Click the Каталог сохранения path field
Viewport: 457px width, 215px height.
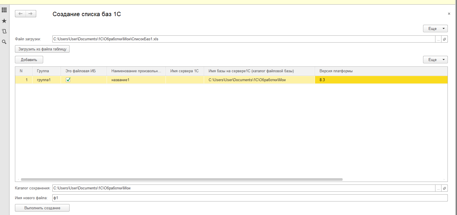click(x=244, y=188)
